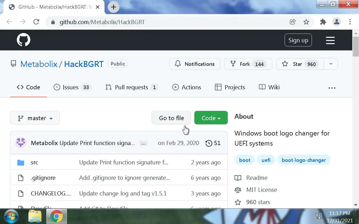
Task: Switch to the Actions tab
Action: tap(187, 87)
